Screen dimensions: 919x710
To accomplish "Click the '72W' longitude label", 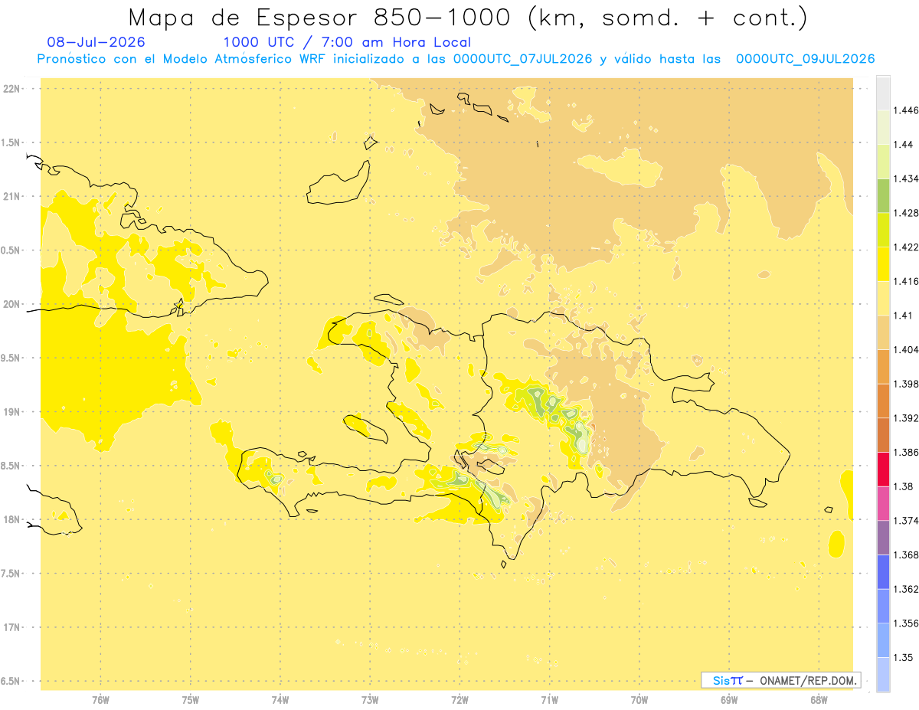I will tap(459, 700).
